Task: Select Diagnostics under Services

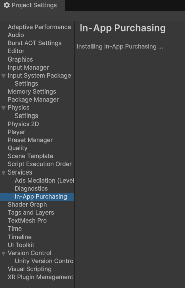Action: [31, 189]
